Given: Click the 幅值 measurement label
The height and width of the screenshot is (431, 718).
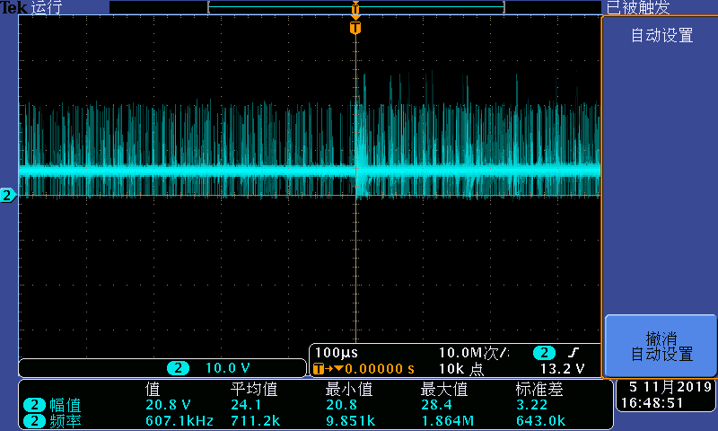Looking at the screenshot, I should point(65,405).
